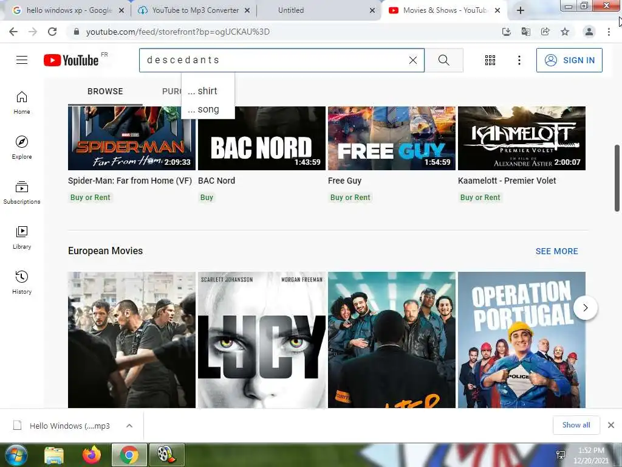Screen dimensions: 622x467
Task: Click the Chrome address bar URL
Action: [178, 32]
